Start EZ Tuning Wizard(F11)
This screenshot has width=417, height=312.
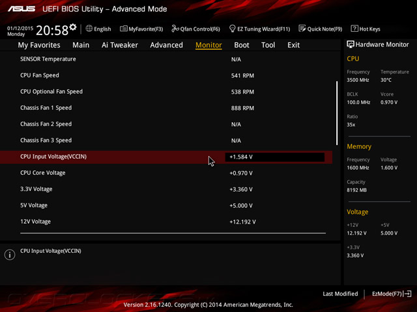coord(260,29)
